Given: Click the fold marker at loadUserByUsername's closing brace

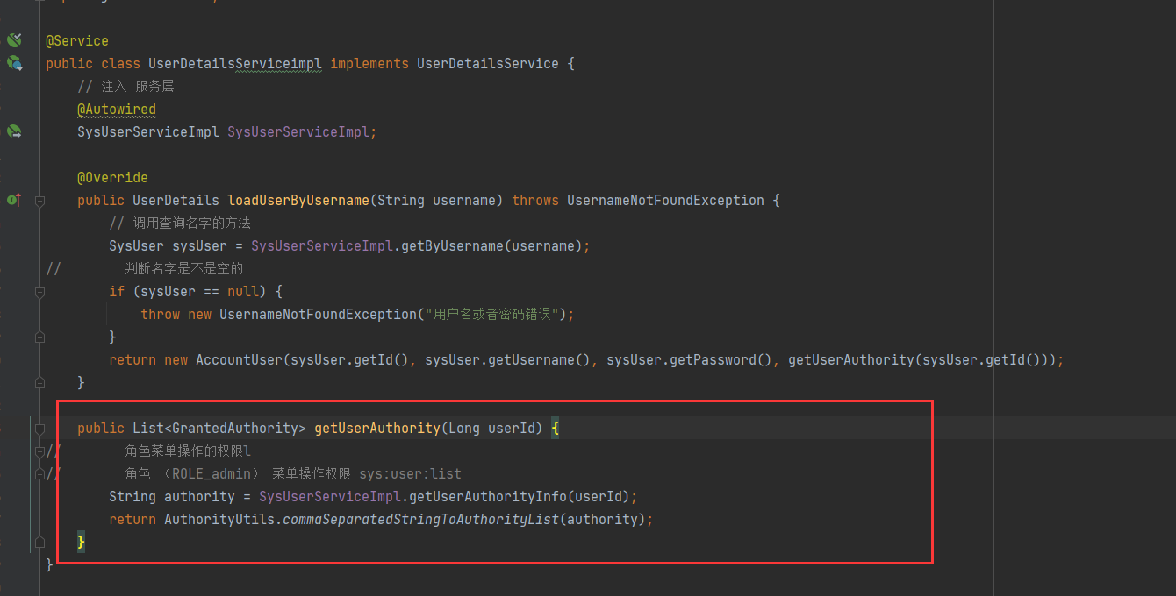Looking at the screenshot, I should pyautogui.click(x=39, y=382).
